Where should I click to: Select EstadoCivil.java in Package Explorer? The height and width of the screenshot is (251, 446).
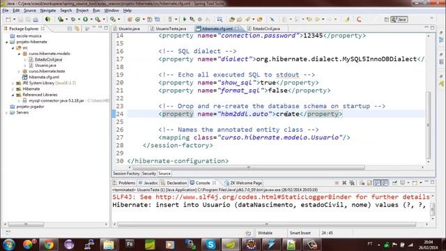point(48,59)
